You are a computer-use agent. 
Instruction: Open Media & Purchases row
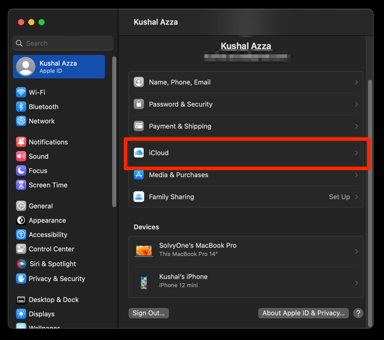[246, 175]
